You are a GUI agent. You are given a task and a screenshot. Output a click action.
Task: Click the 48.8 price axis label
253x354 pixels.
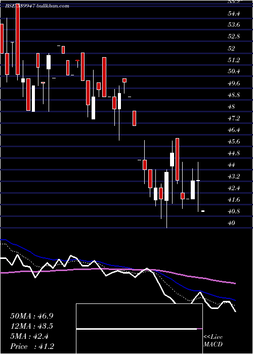(x=234, y=95)
